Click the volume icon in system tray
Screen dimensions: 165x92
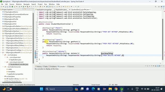coord(145,89)
